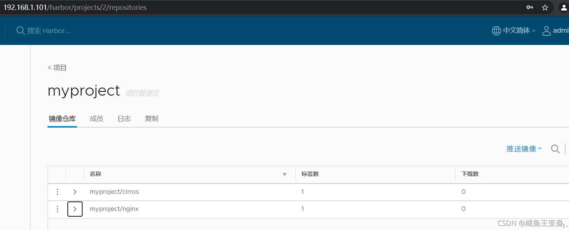Click the 项目管理员 role label
569x230 pixels.
142,93
